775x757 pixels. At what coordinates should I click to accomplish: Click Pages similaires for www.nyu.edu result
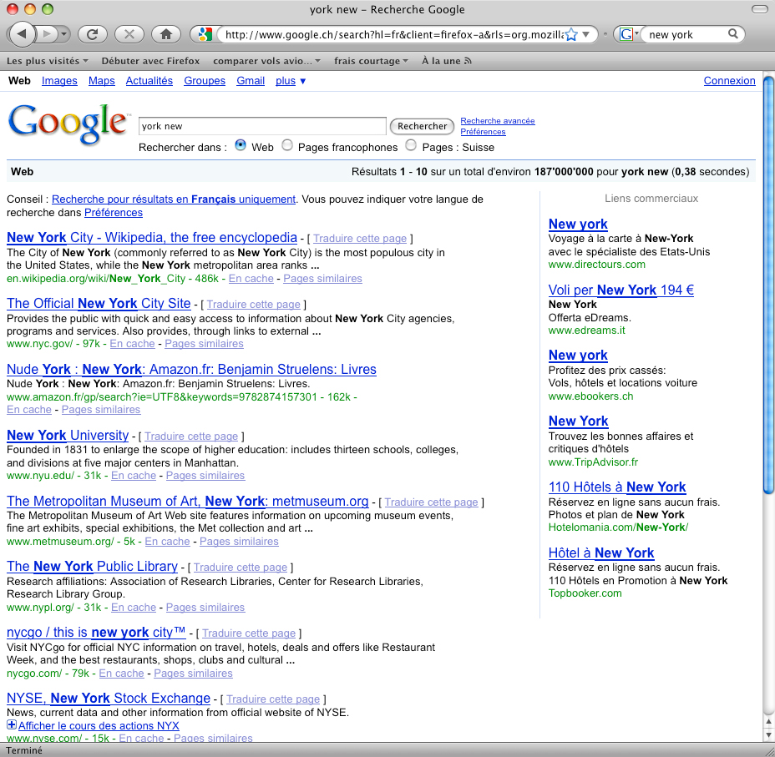[x=205, y=476]
